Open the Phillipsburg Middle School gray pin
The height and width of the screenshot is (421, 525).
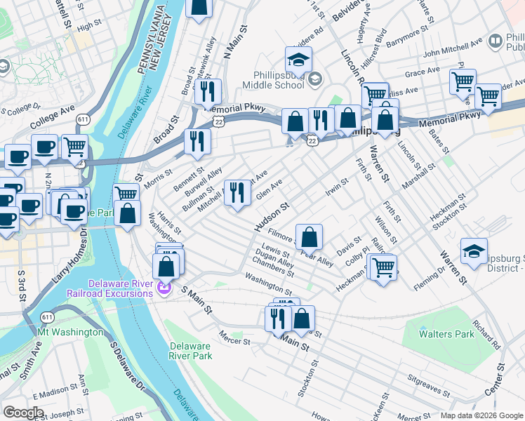pyautogui.click(x=315, y=79)
